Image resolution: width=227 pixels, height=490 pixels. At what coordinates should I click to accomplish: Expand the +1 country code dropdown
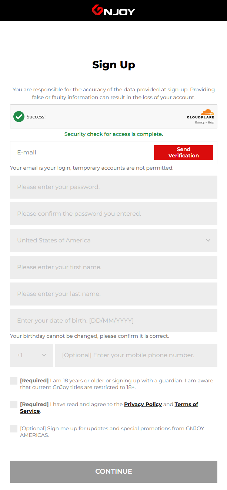coord(31,355)
